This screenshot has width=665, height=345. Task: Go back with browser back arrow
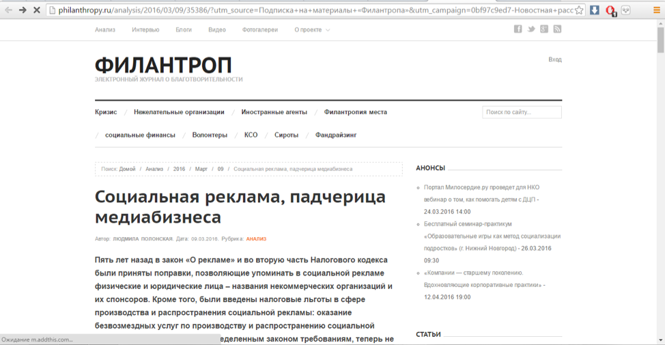pyautogui.click(x=8, y=10)
